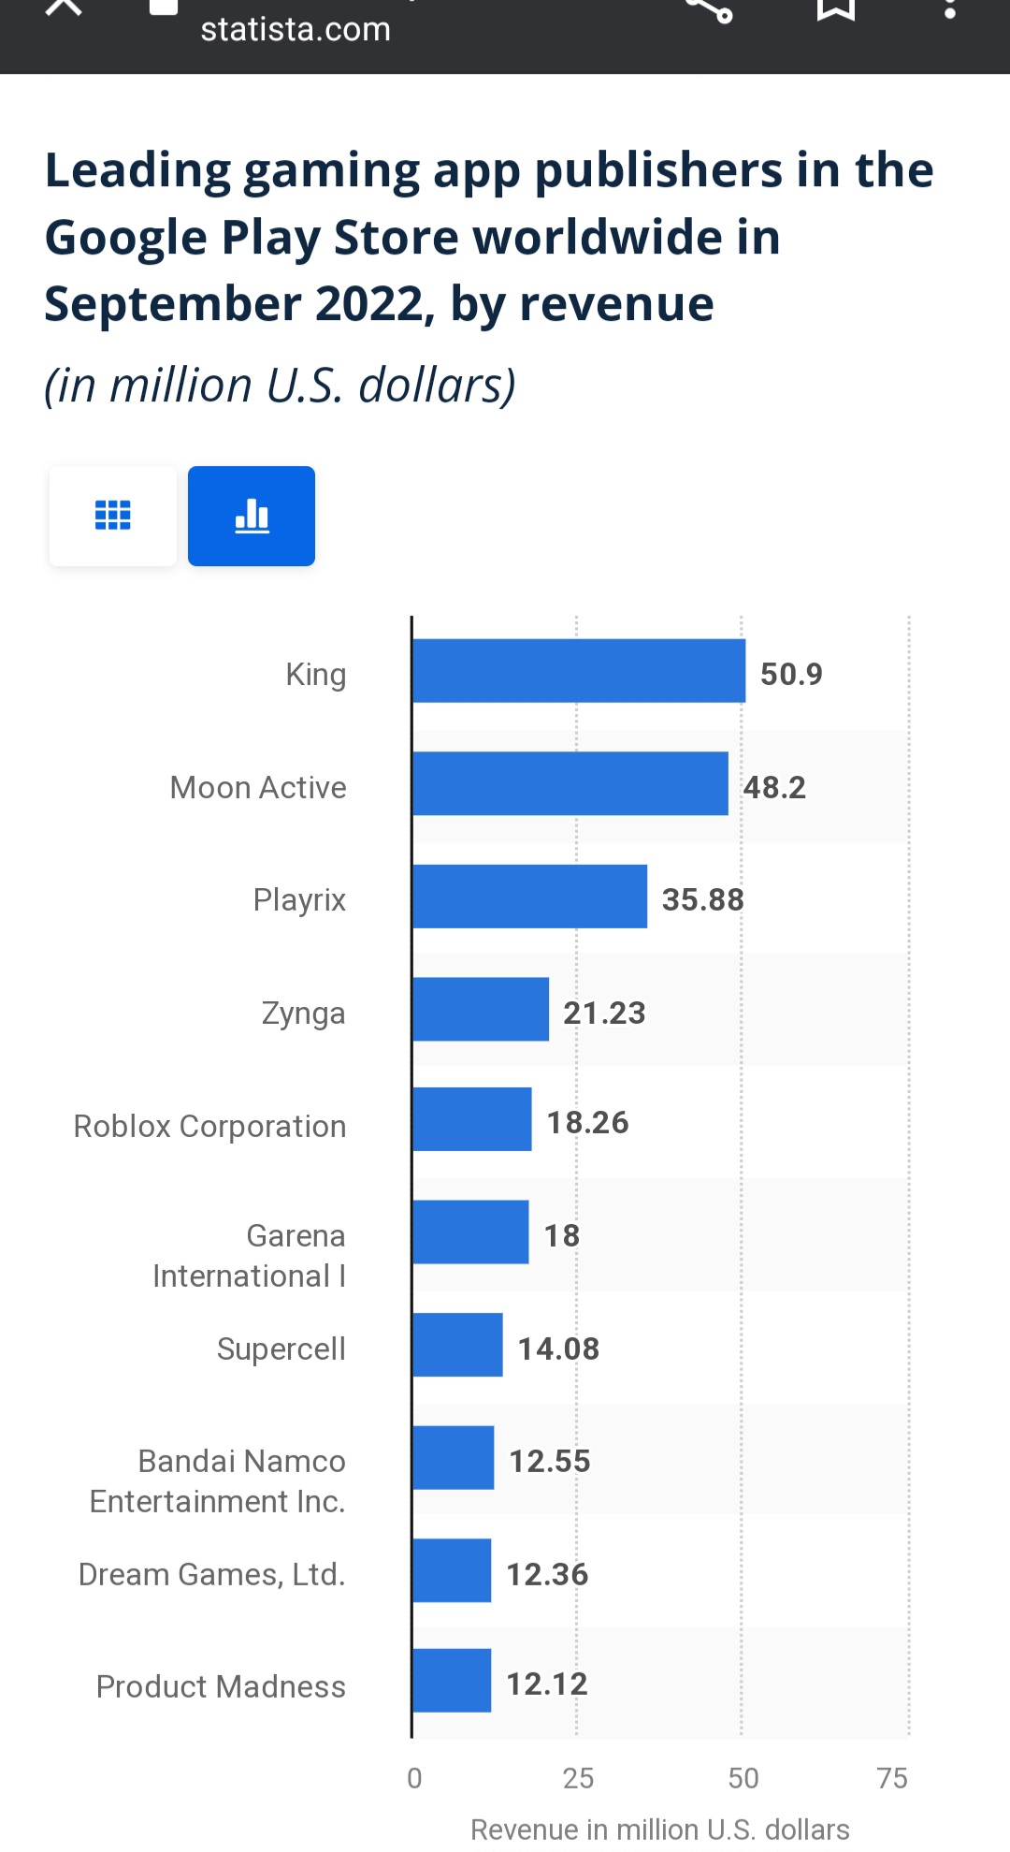Tap the Bandai Namco Entertainment bar
1010x1852 pixels.
[453, 1458]
